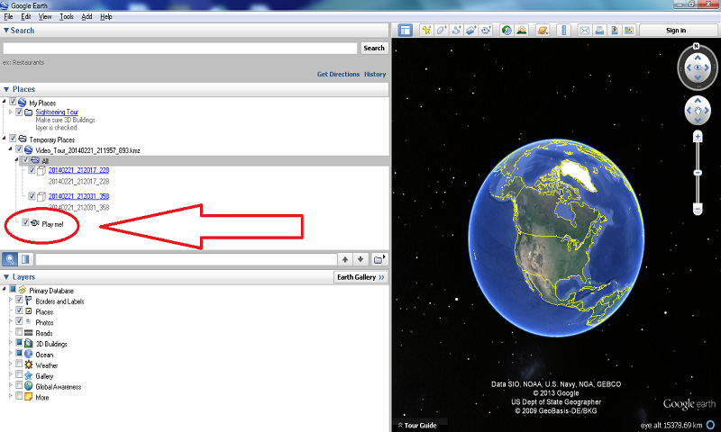721x432 pixels.
Task: Collapse the Places panel triangle
Action: click(x=6, y=89)
